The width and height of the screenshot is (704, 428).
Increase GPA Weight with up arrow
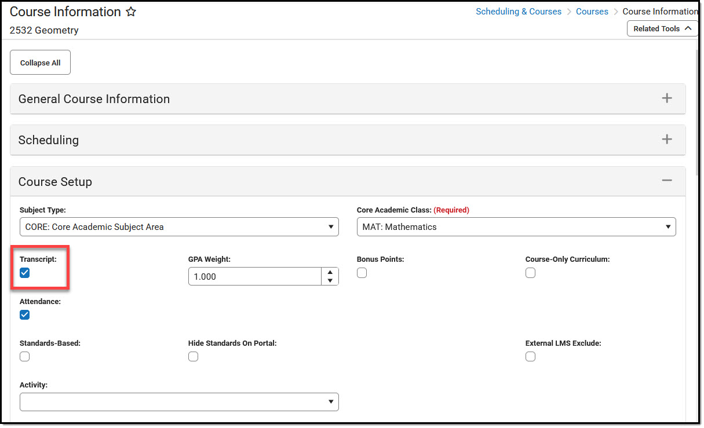click(x=330, y=272)
